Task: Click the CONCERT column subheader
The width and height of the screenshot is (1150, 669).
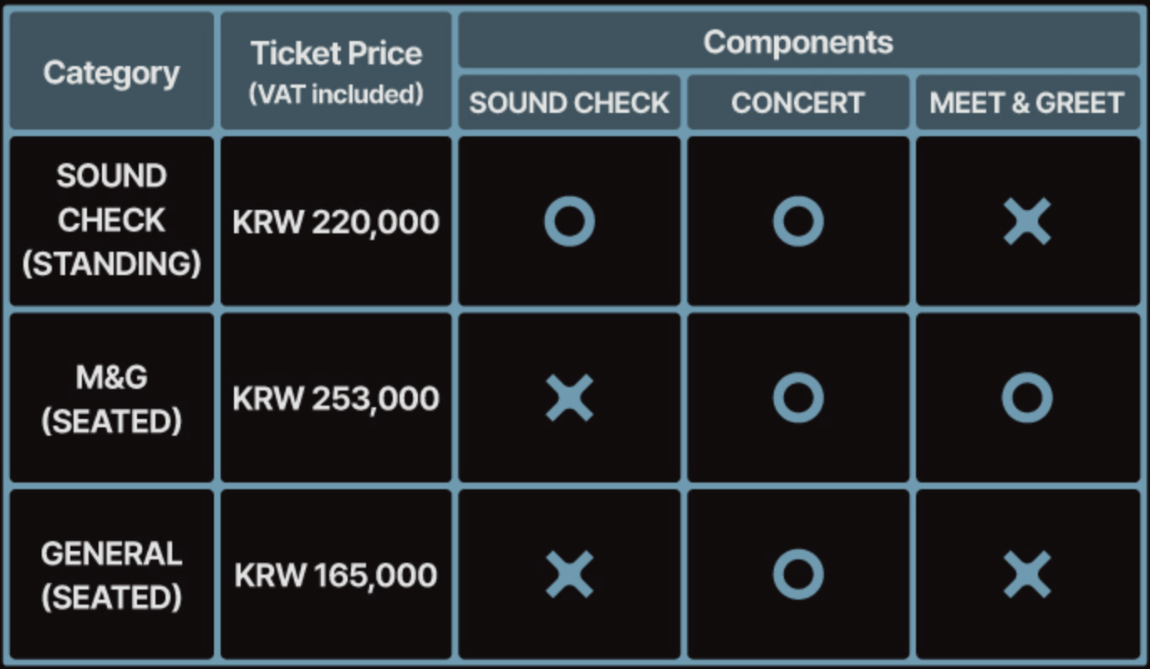Action: point(798,103)
